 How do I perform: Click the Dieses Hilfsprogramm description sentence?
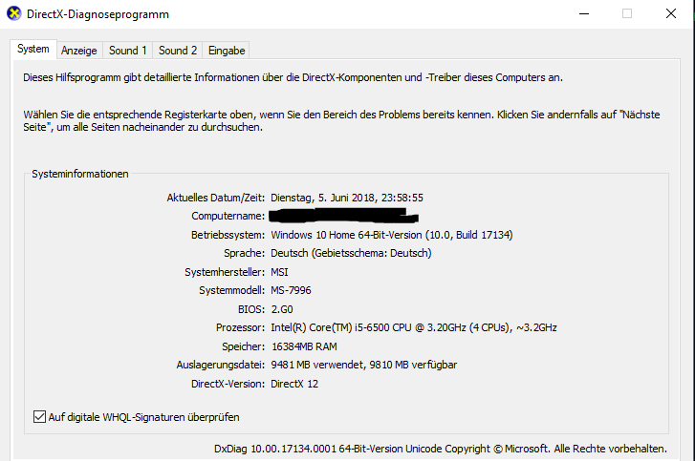pos(293,77)
